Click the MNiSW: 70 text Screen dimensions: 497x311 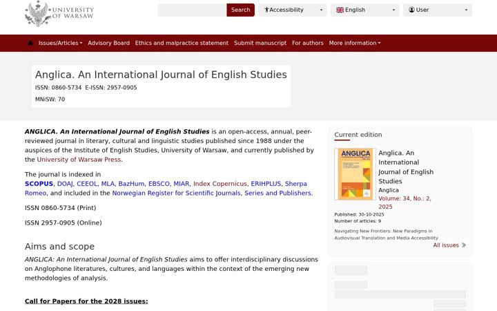coord(50,100)
